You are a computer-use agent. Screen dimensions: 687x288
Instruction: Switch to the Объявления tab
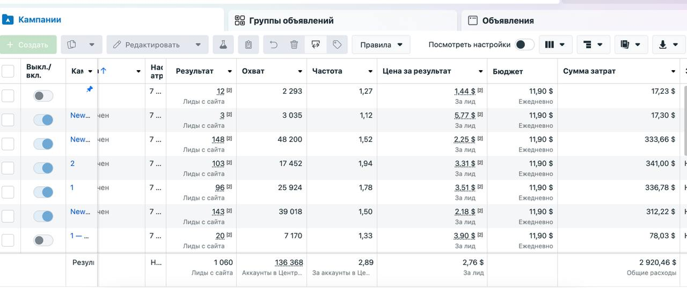[507, 21]
